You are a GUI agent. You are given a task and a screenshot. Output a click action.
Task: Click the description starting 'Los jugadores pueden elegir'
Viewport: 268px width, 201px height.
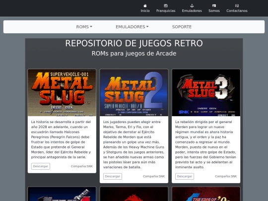[x=134, y=144]
